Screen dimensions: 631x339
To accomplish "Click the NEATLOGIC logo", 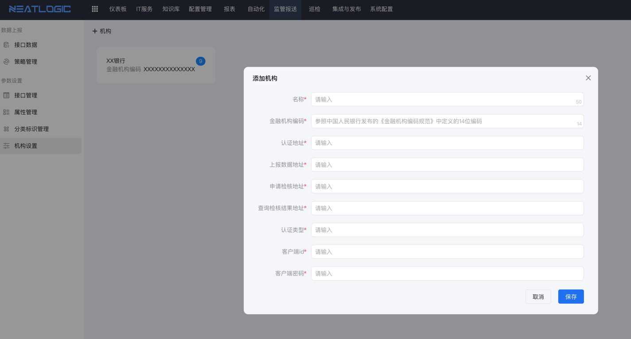I will [x=40, y=9].
